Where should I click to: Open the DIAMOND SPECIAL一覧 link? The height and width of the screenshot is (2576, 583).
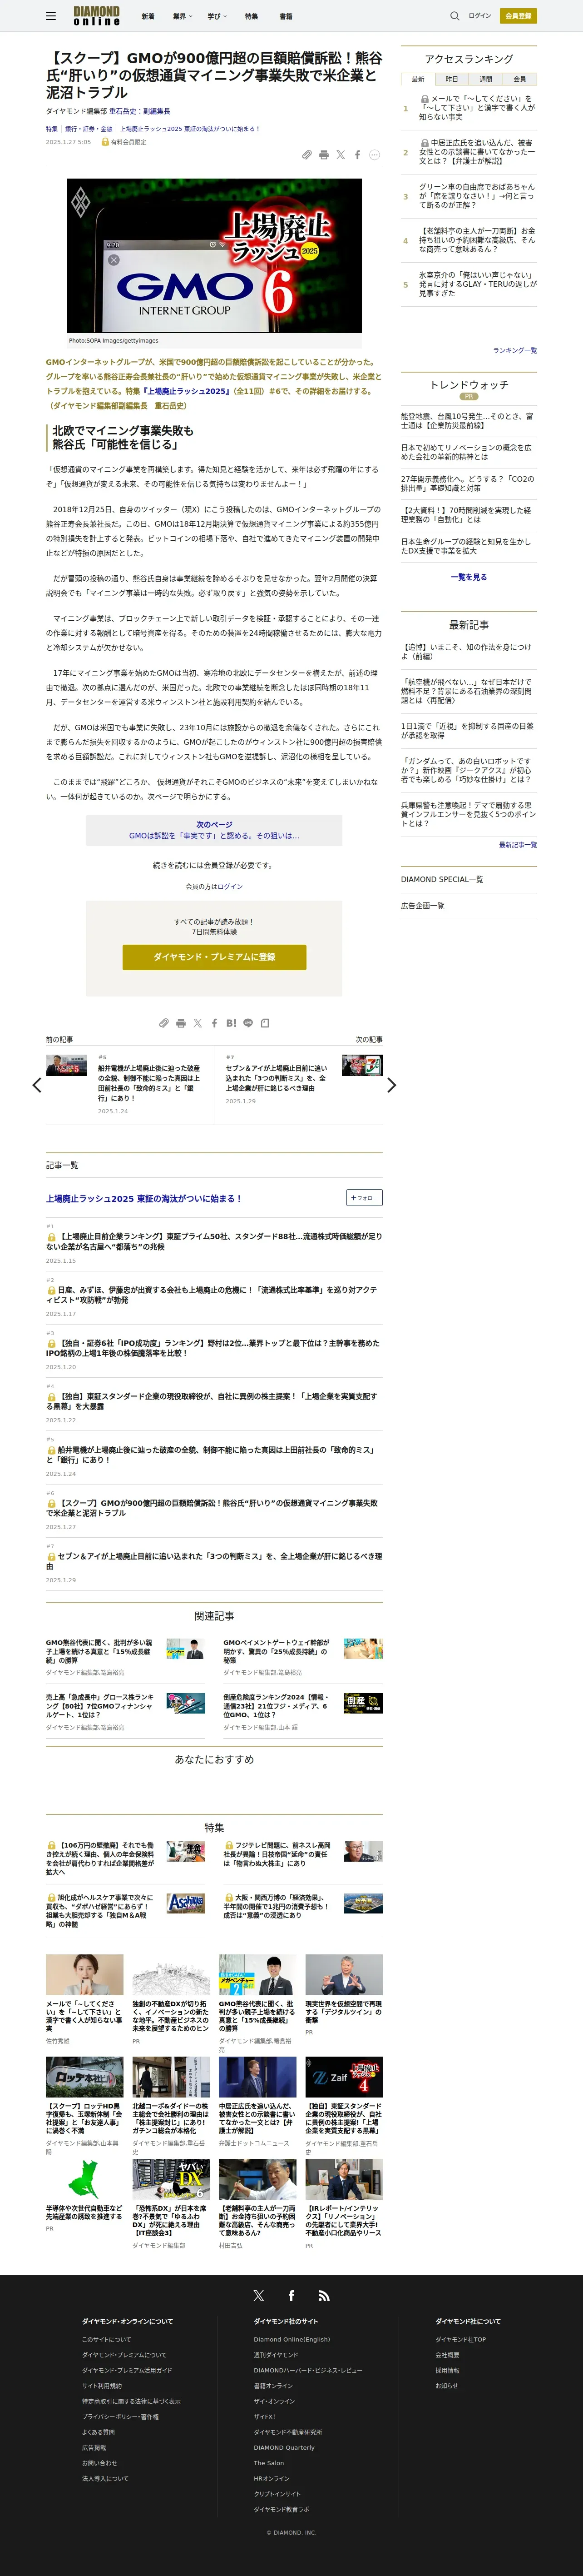point(442,880)
